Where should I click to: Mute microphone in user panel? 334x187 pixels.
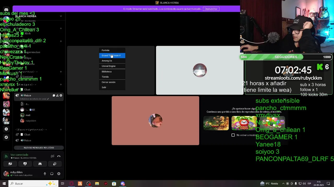tap(45, 174)
